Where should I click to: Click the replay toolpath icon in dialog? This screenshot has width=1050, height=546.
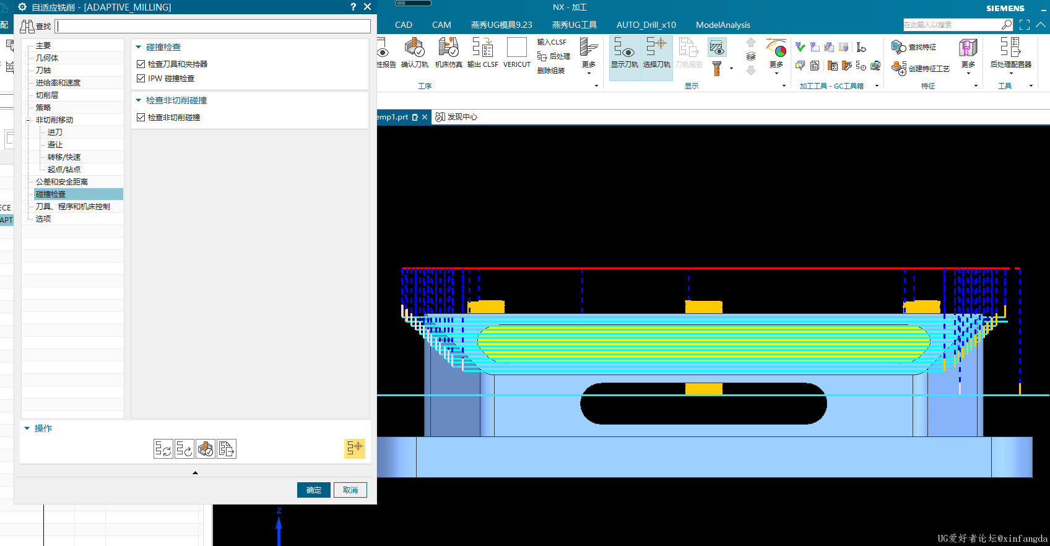tap(184, 449)
